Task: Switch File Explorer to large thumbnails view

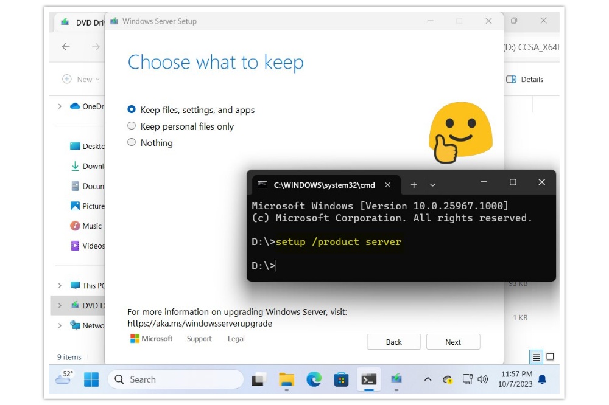Action: click(550, 356)
